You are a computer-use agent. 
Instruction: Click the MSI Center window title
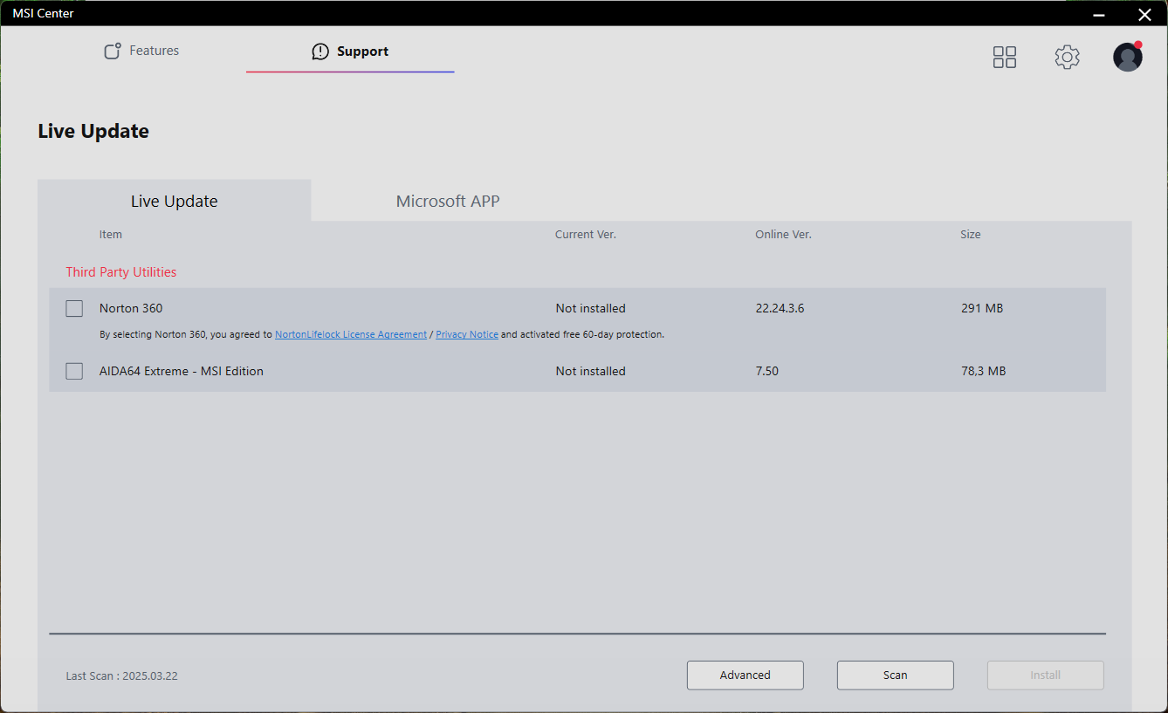pos(43,13)
